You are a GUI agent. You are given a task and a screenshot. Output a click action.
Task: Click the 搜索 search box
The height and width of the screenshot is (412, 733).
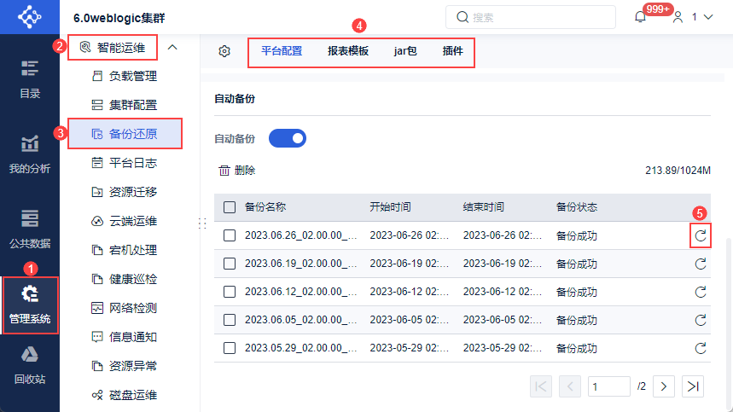[531, 17]
